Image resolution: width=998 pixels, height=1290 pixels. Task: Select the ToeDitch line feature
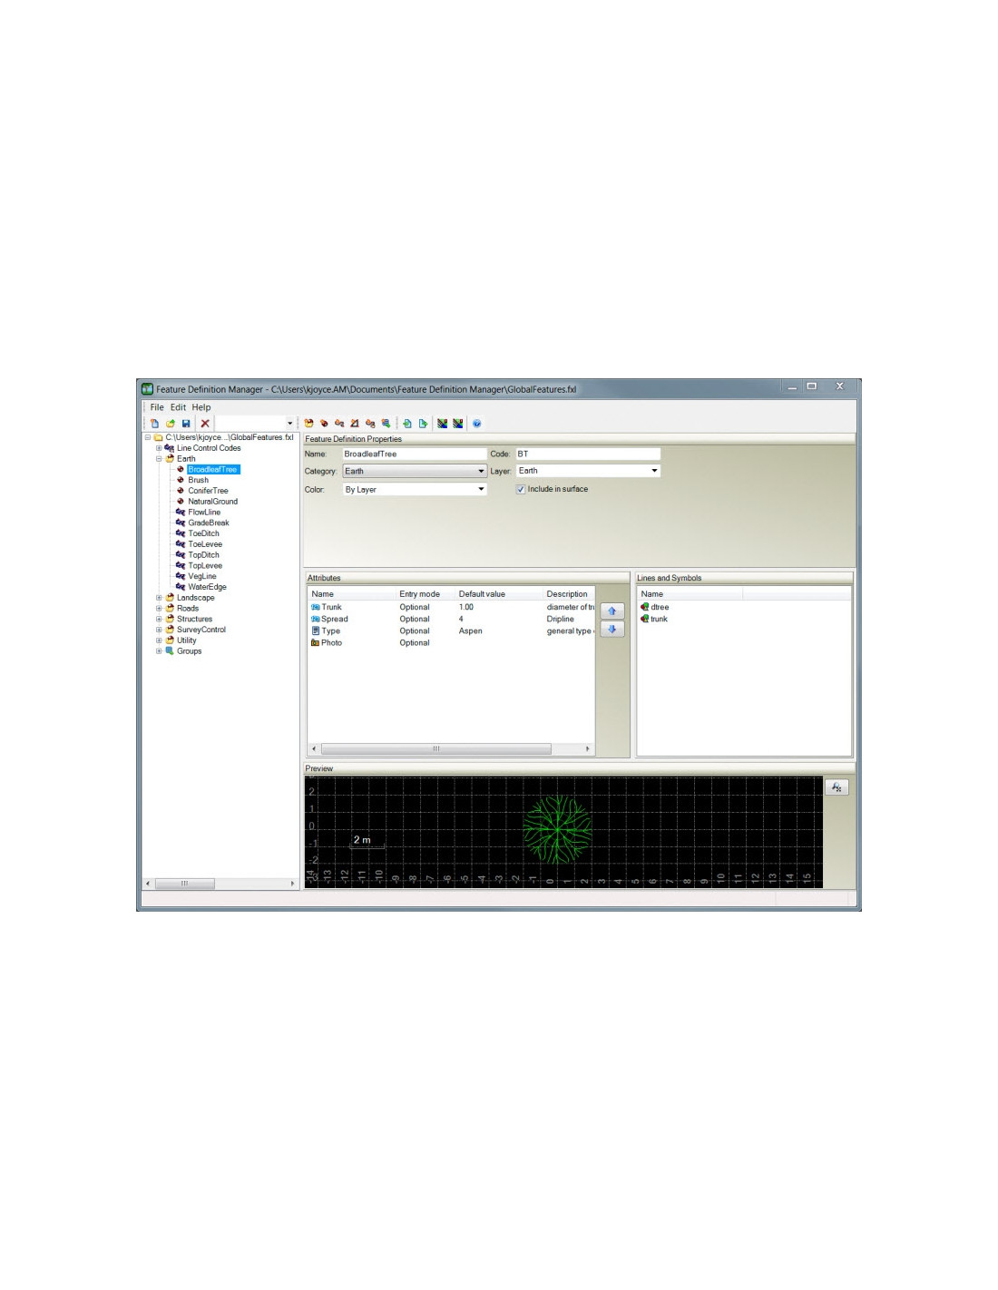(x=203, y=533)
